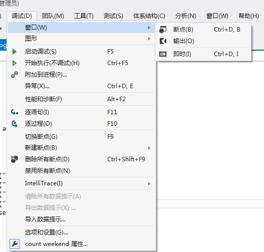Choose 性能和诊断(F) menu entry
The image size is (264, 252).
pos(81,99)
